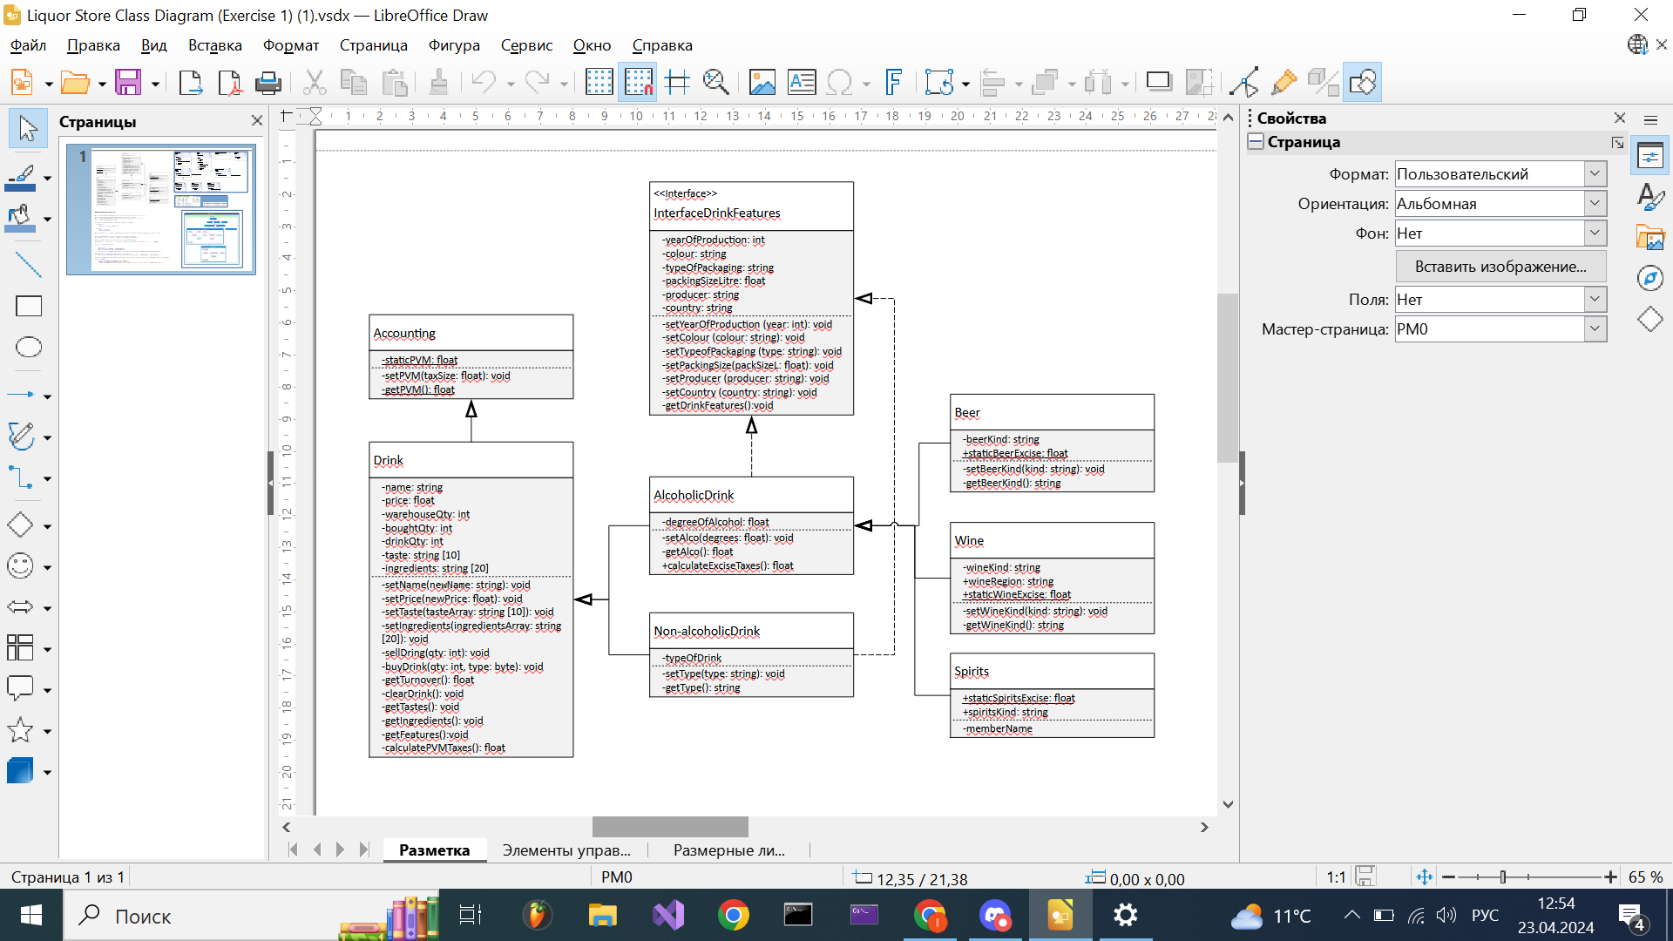The height and width of the screenshot is (941, 1673).
Task: Click the Fit page to window icon
Action: (1424, 877)
